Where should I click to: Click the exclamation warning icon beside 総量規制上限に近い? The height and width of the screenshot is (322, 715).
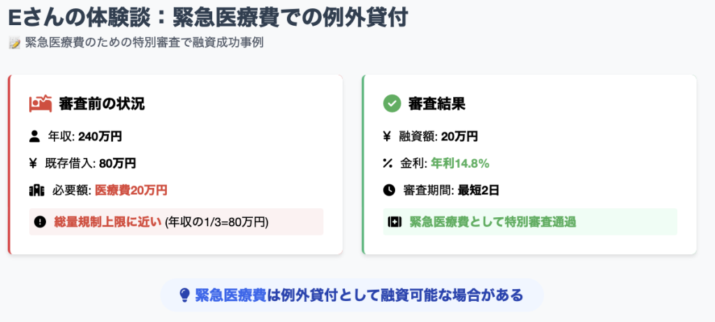tap(40, 222)
